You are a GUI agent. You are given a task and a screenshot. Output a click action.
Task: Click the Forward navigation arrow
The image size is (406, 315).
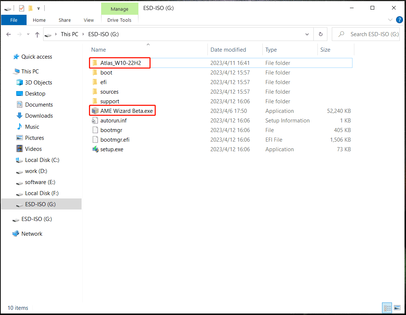pyautogui.click(x=20, y=34)
